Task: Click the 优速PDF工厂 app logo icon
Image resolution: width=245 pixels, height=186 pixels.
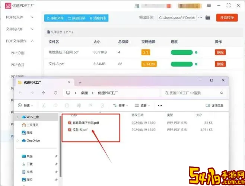Action: click(8, 6)
